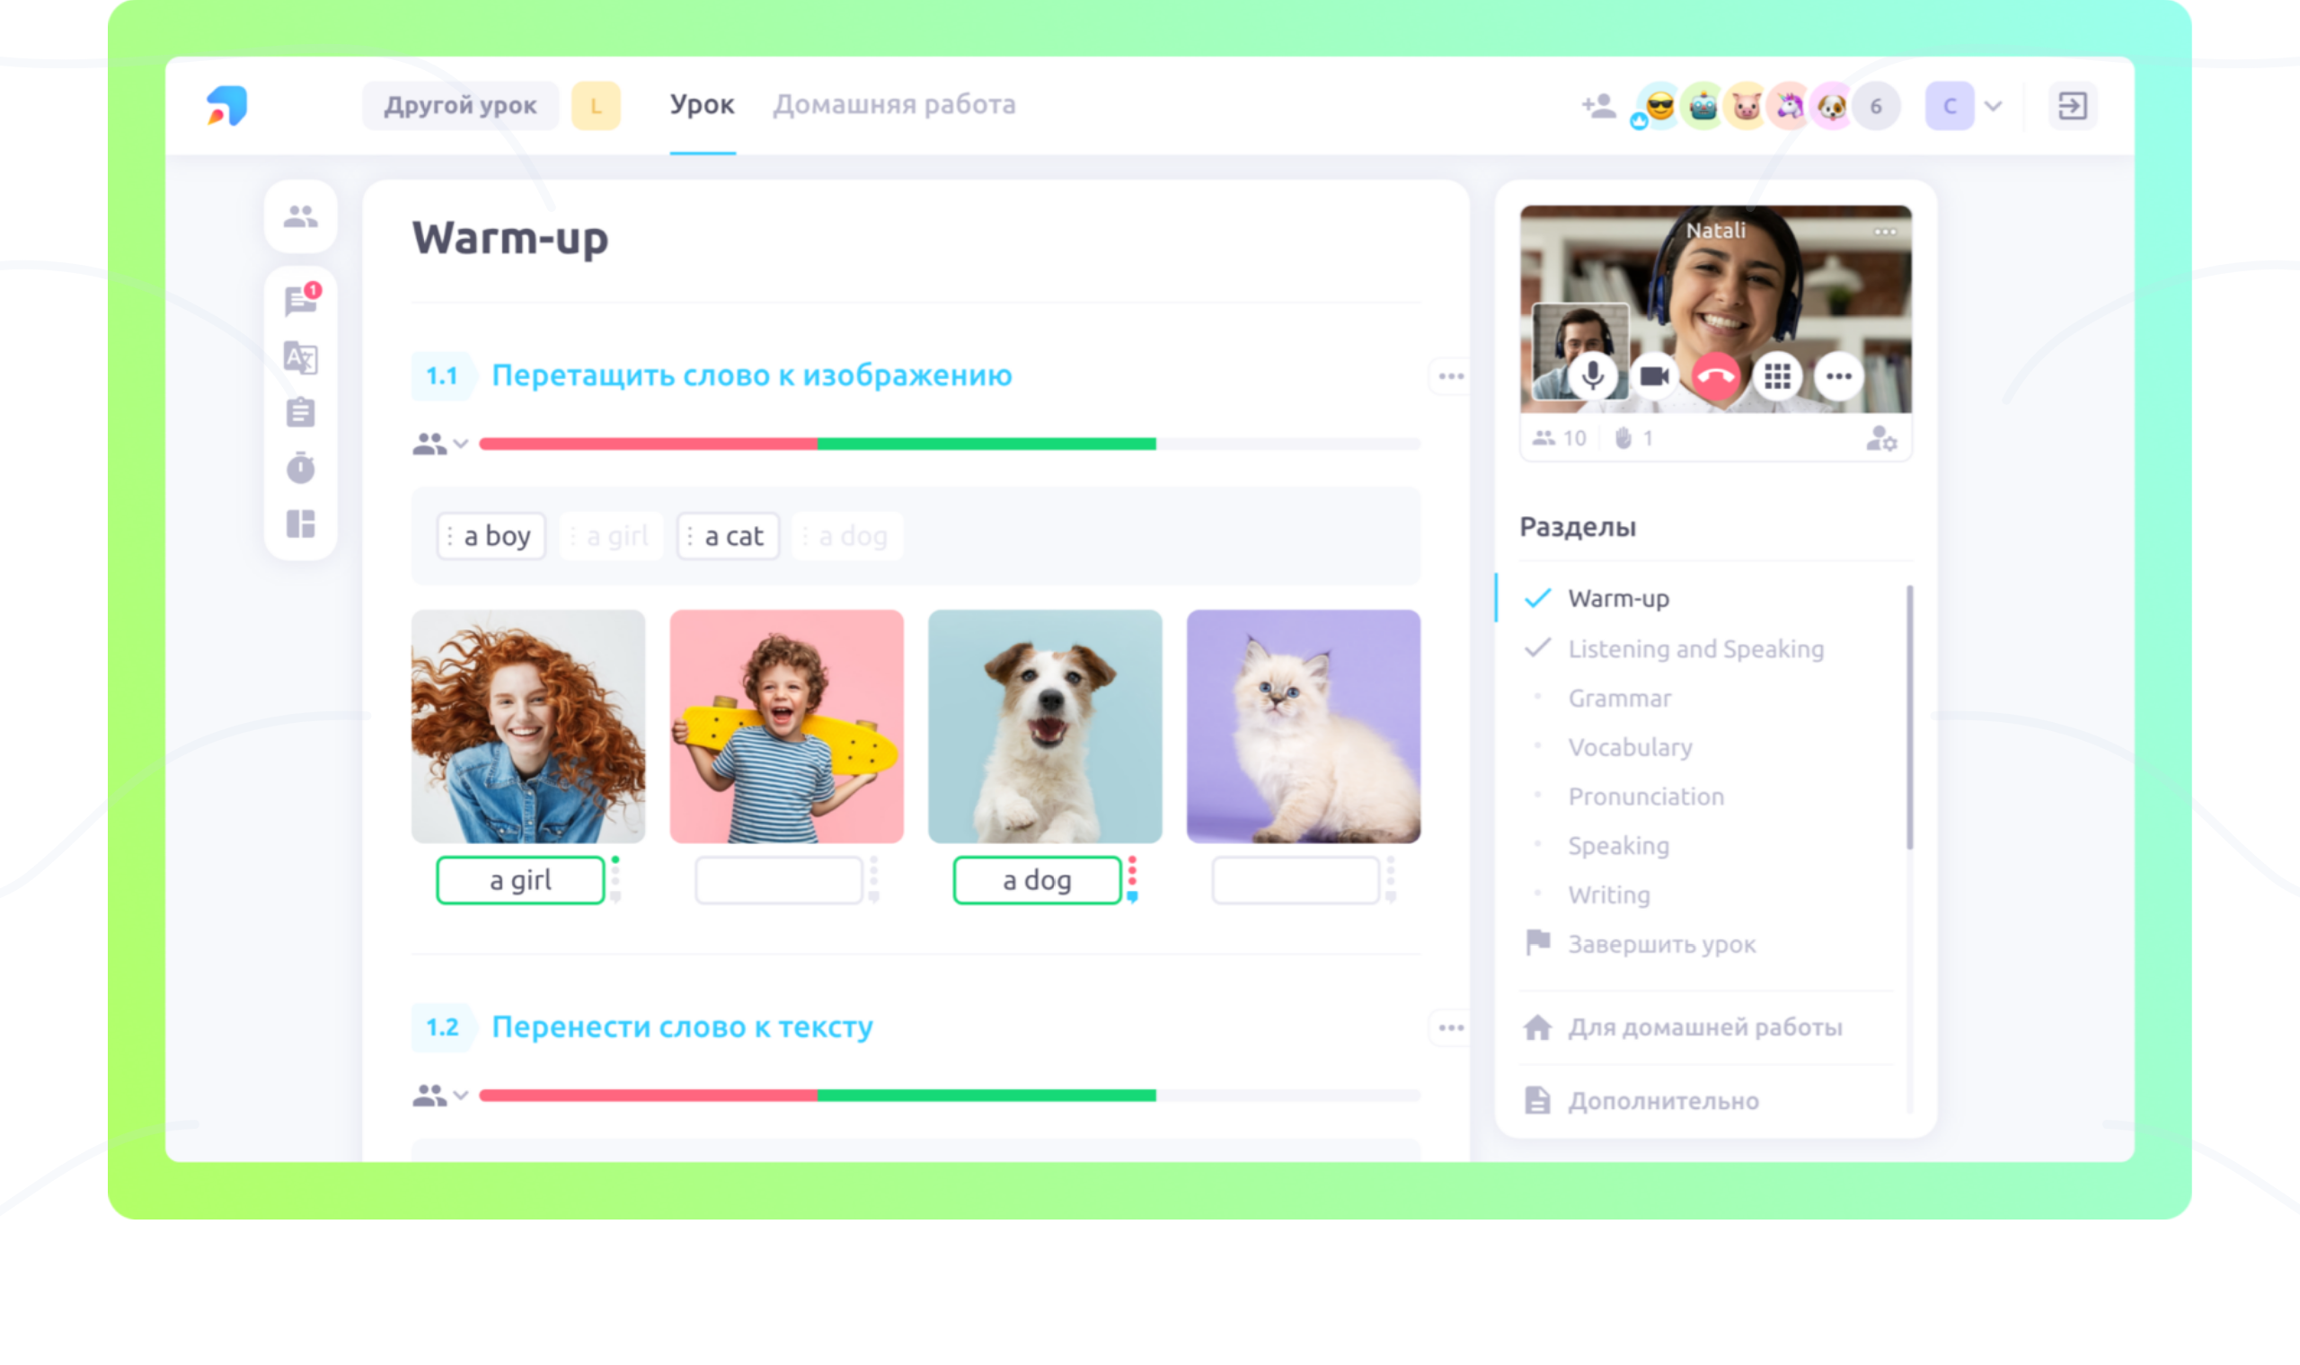2300x1365 pixels.
Task: Click the Другой урок button
Action: [x=460, y=106]
